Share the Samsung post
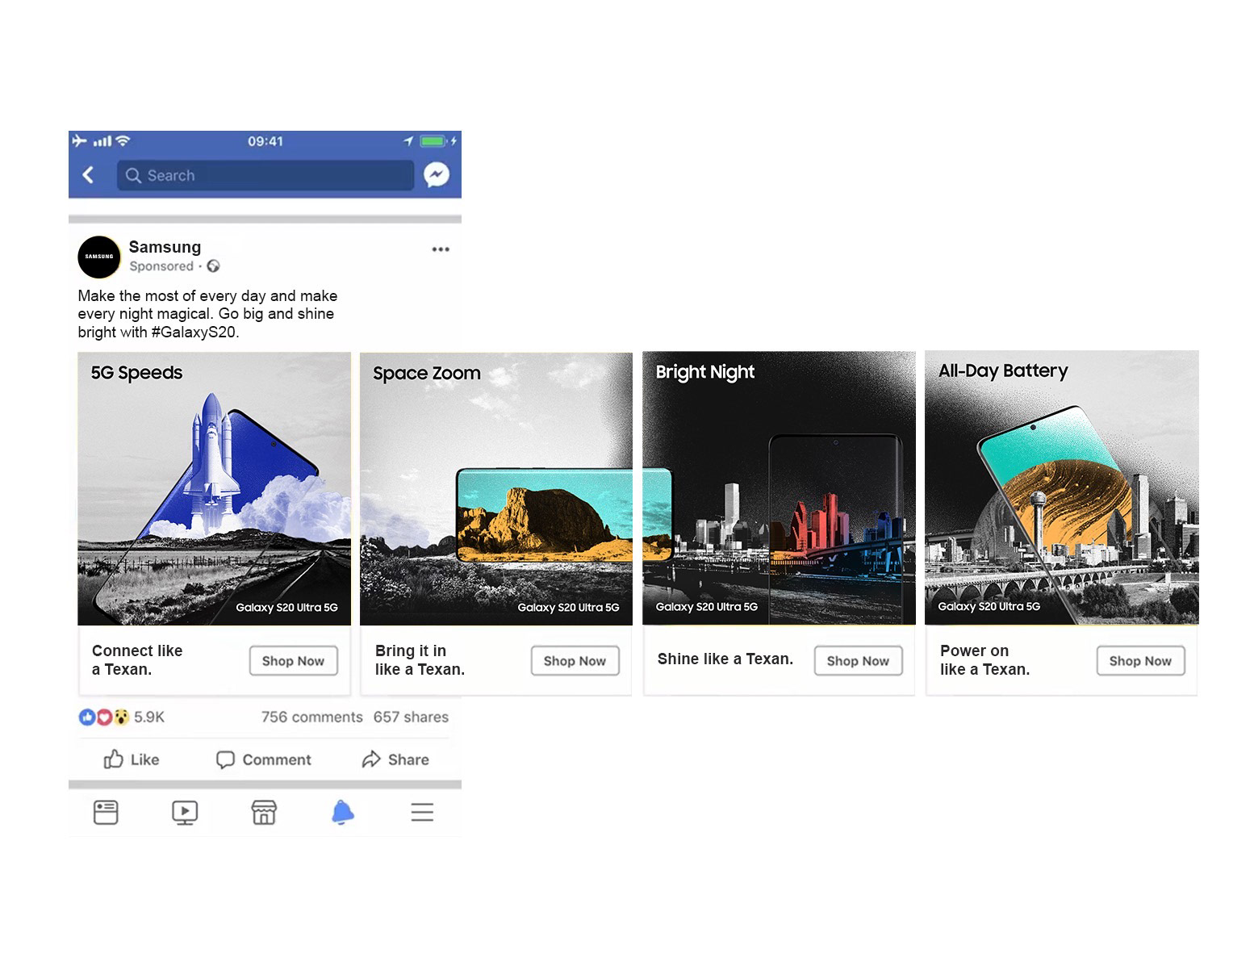Screen dimensions: 1254x958 395,759
